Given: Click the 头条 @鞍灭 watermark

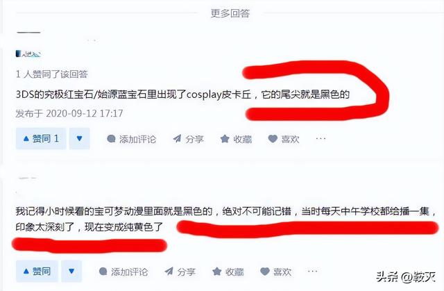Looking at the screenshot, I should tap(405, 276).
